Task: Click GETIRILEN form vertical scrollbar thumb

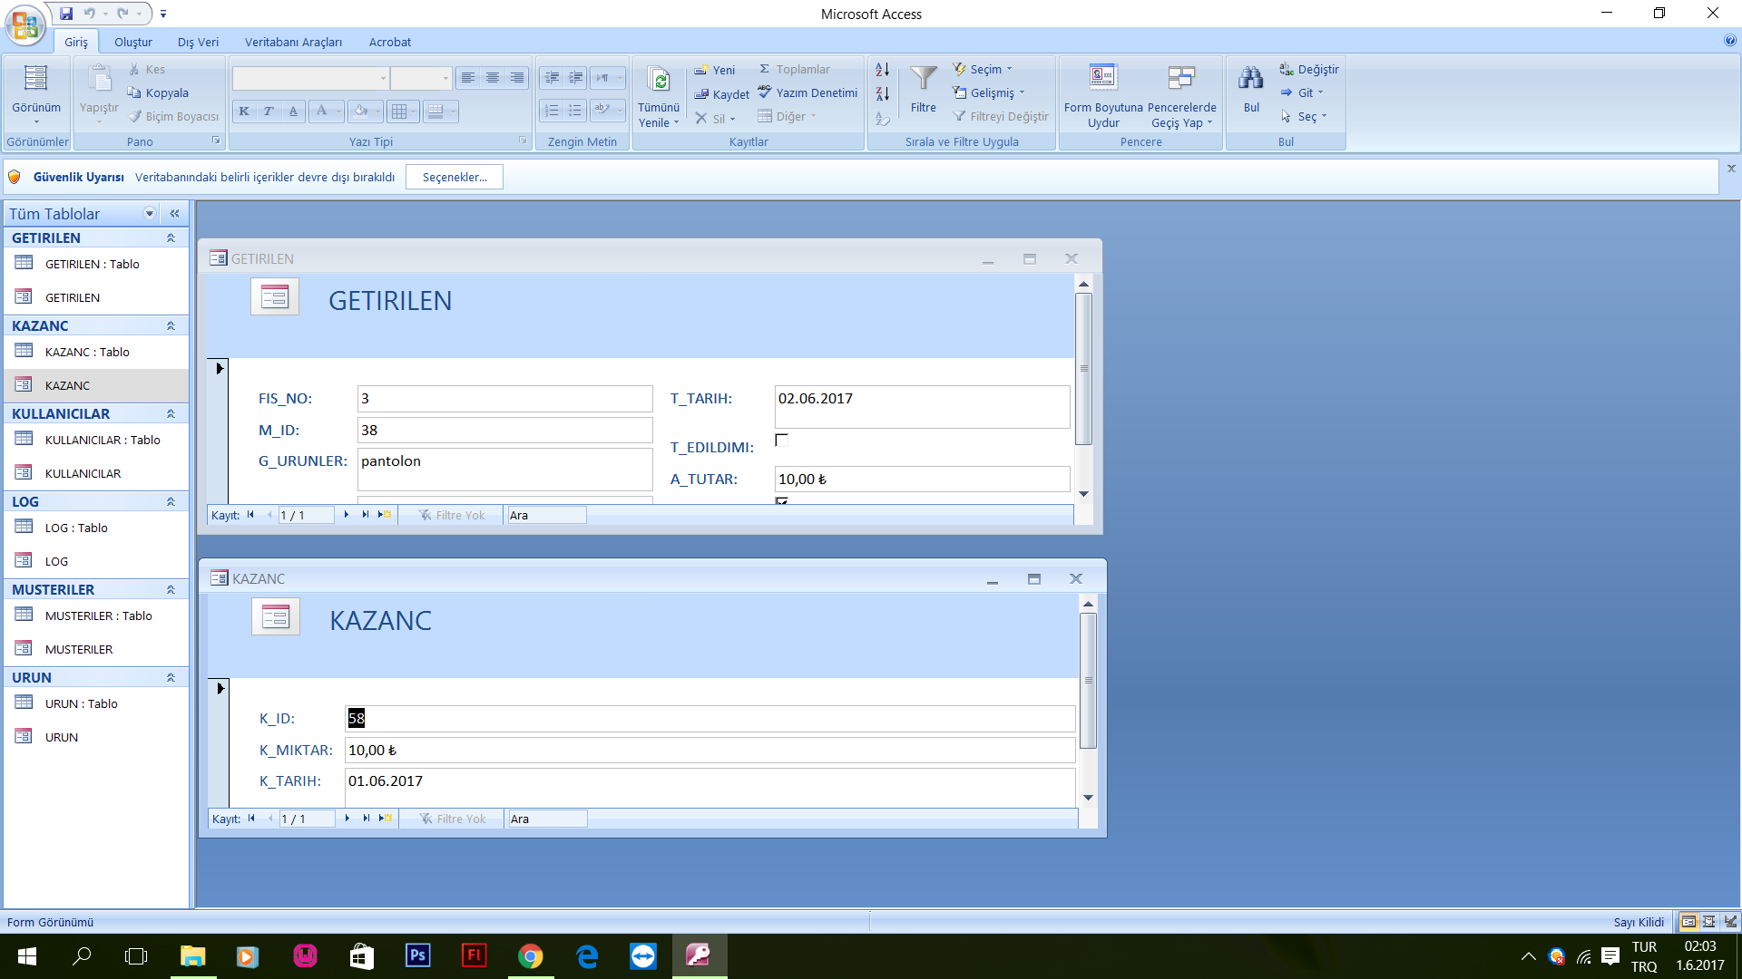Action: coord(1083,367)
